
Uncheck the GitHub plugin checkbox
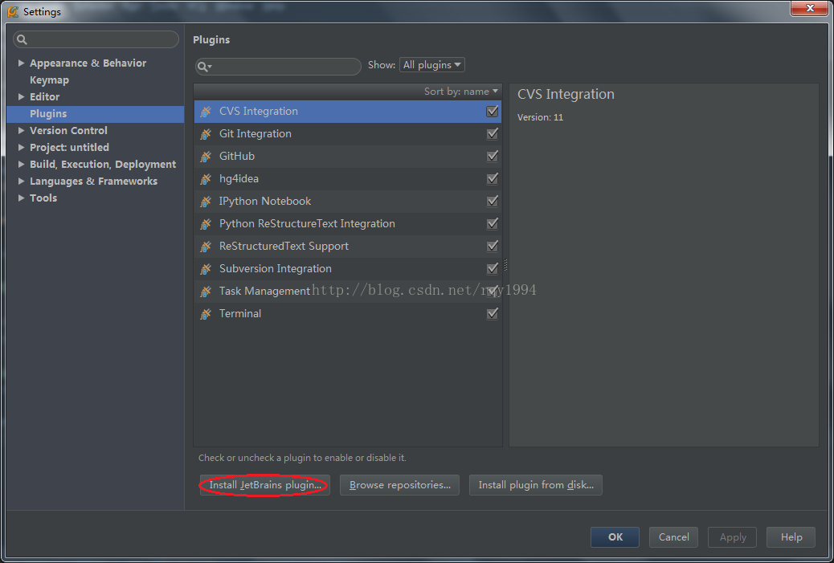493,157
